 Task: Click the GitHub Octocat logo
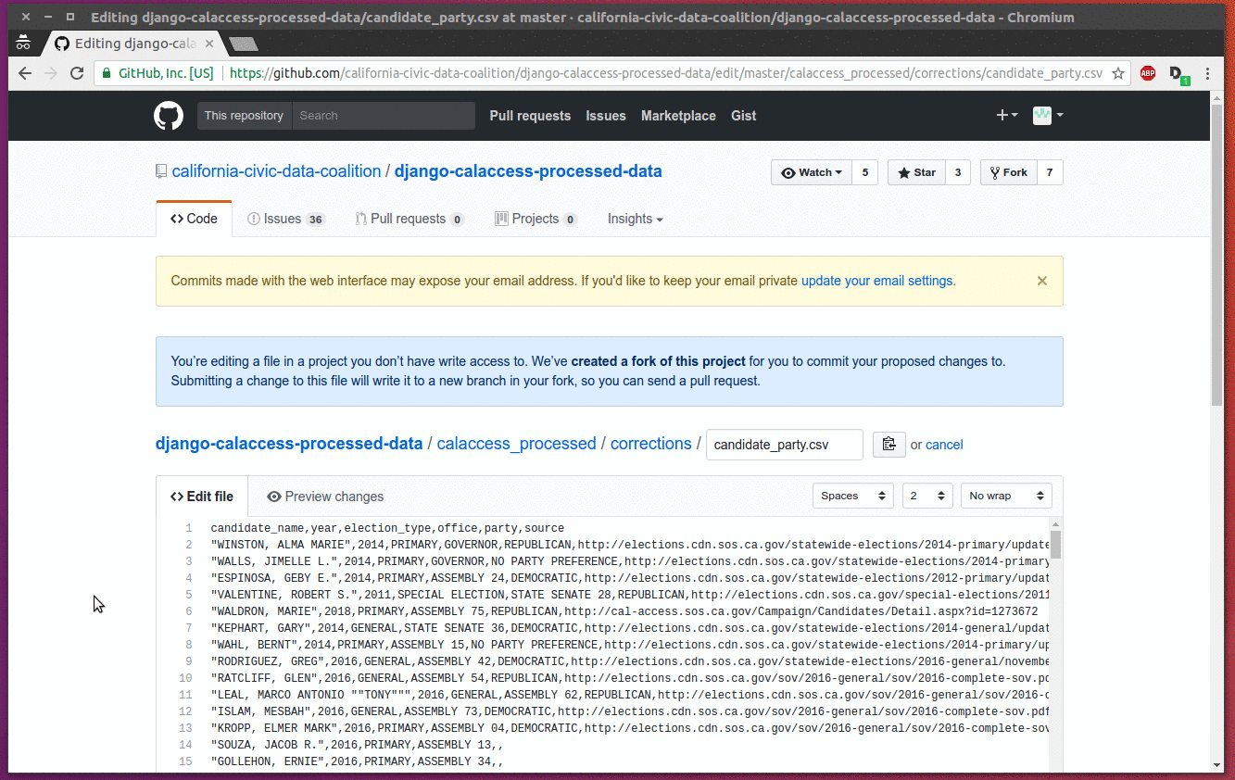[x=169, y=116]
